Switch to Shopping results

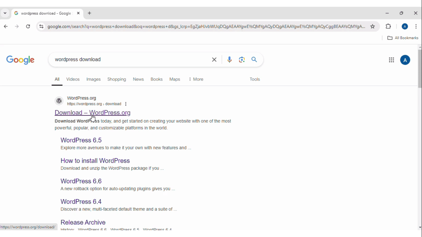pos(117,79)
